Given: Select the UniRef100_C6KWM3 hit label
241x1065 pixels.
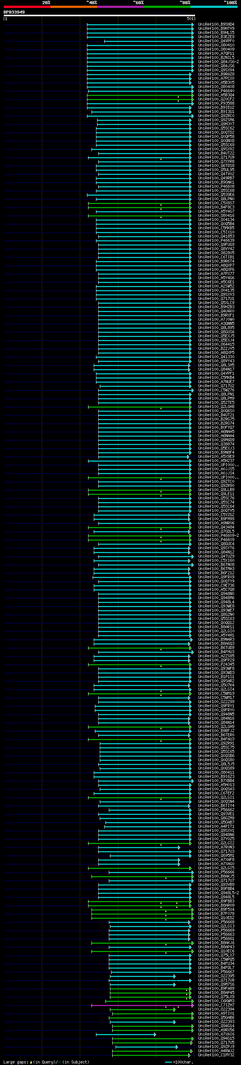Looking at the screenshot, I should point(216,1001).
